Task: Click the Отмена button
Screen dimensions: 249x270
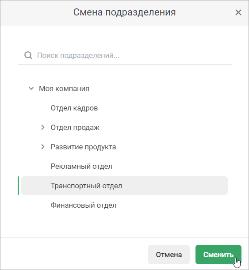Action: click(x=169, y=255)
